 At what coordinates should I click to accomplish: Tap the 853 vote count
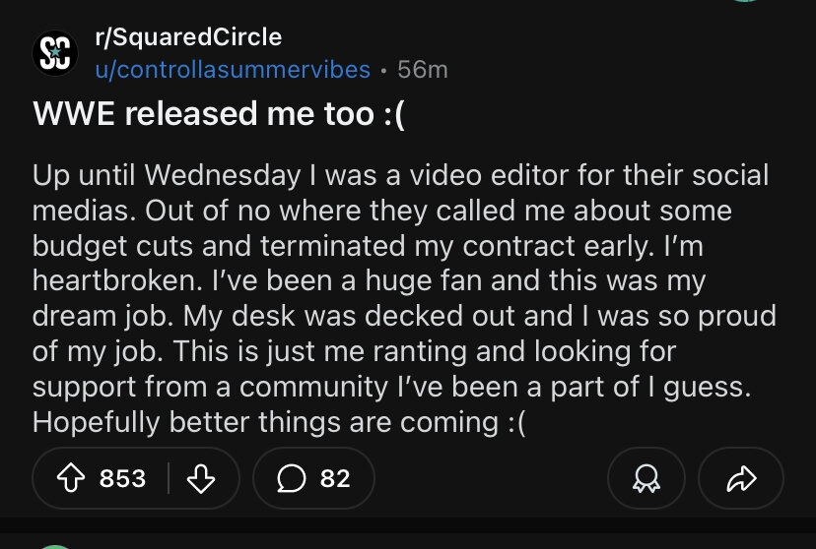coord(122,478)
